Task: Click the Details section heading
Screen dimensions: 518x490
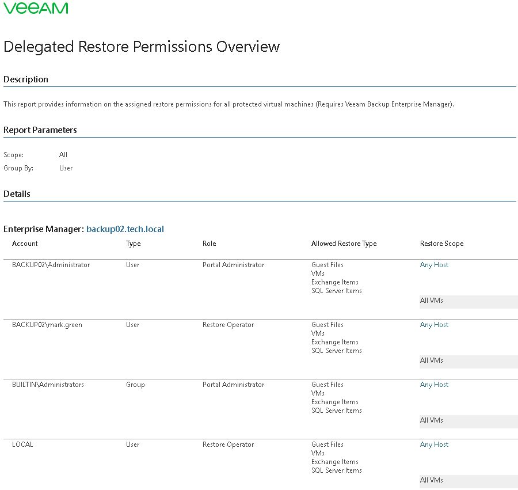Action: 17,194
